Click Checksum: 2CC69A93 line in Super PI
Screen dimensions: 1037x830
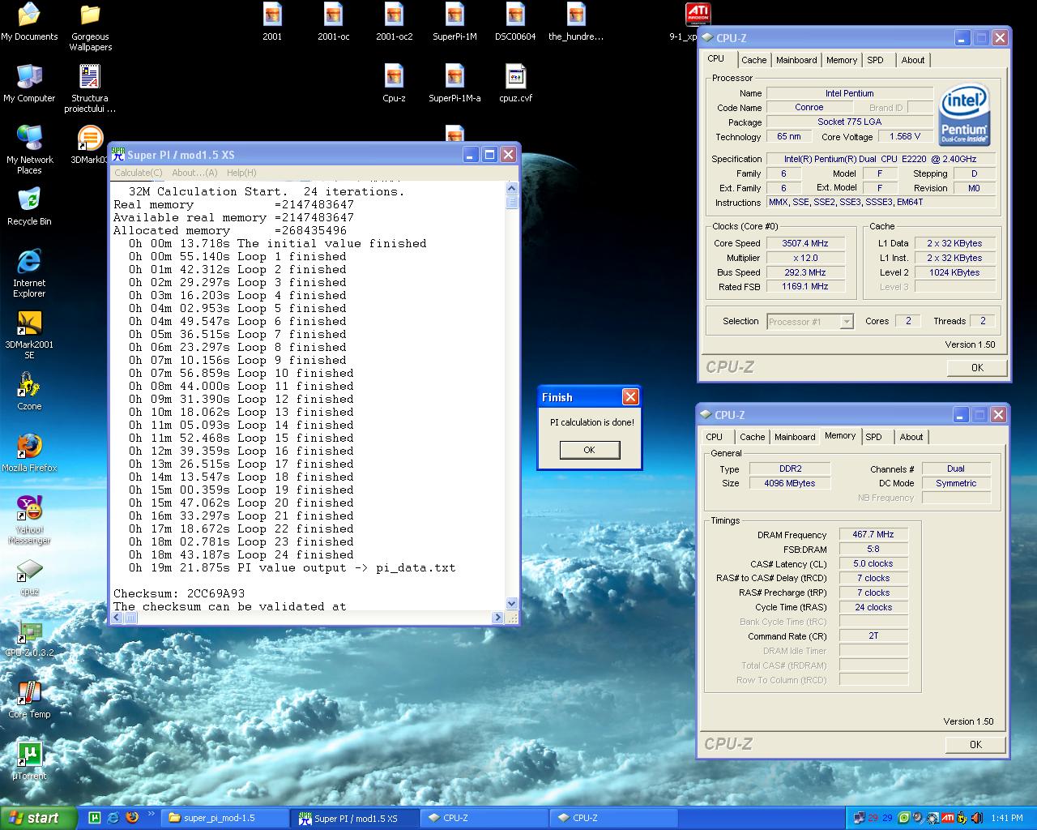click(x=179, y=593)
